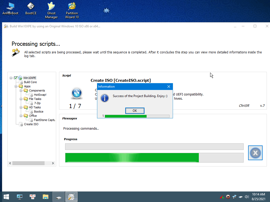Screen dimensions: 270x202
Task: Click the media player tray icon
Action: click(x=228, y=197)
